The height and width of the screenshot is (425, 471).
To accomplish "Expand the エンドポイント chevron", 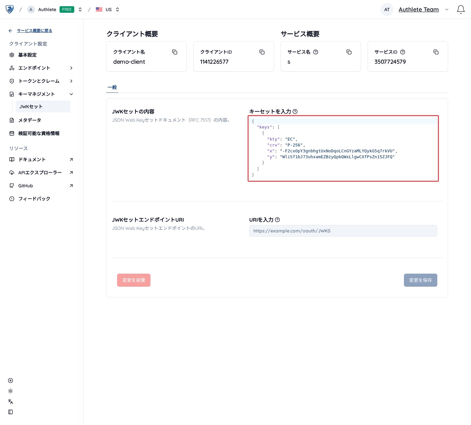I will [x=71, y=68].
